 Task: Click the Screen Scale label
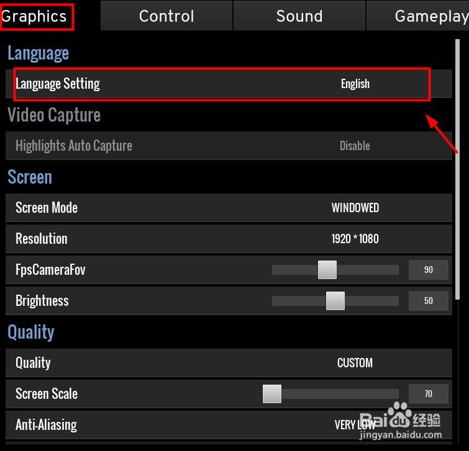[x=47, y=394]
